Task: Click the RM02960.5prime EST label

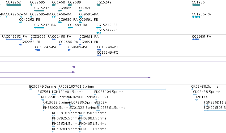Action: 82,97
